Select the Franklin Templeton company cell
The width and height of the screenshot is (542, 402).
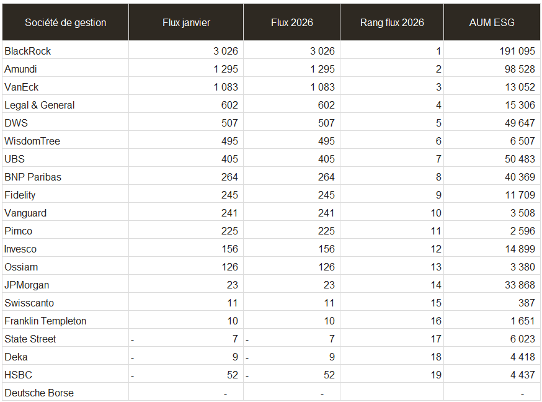[x=45, y=321]
